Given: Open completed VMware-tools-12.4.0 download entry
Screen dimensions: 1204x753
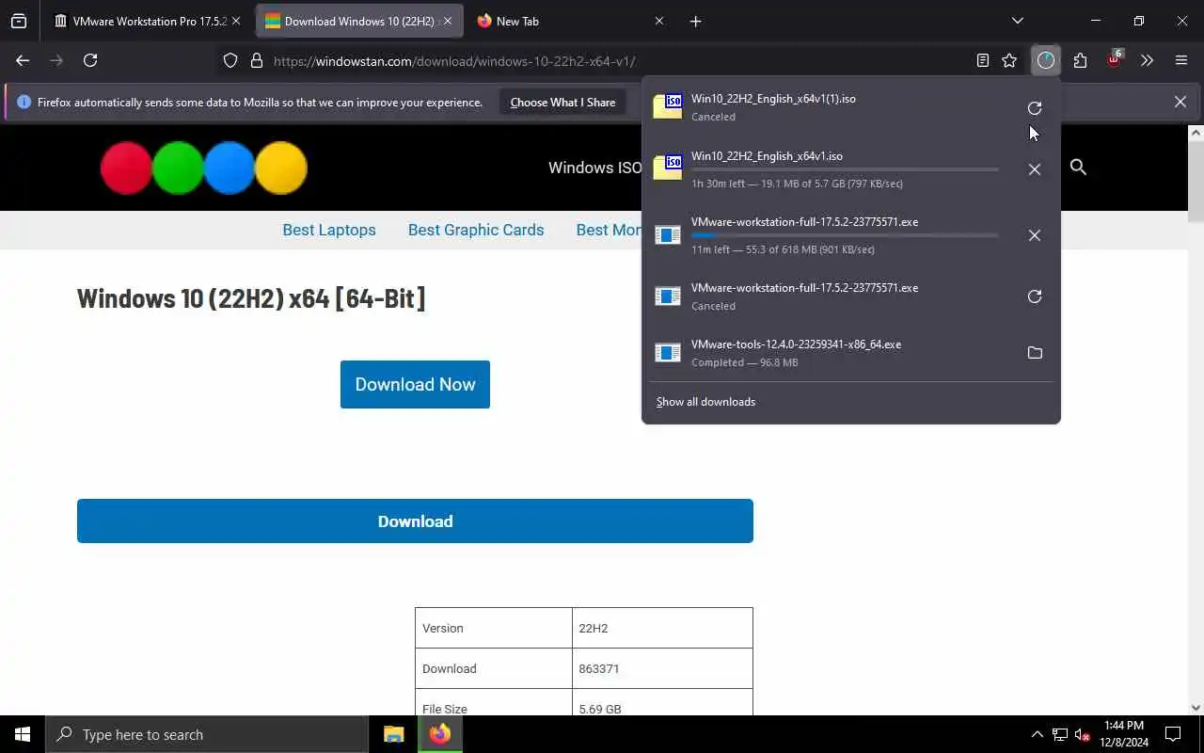Looking at the screenshot, I should tap(832, 353).
